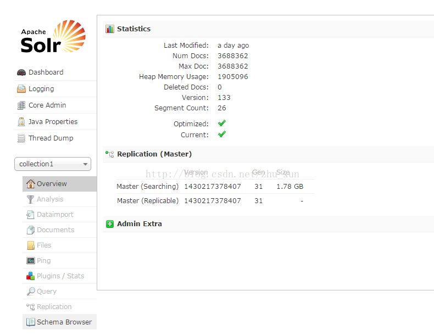Click Master (Searching) version 1430217378407
Image resolution: width=434 pixels, height=336 pixels.
(x=213, y=187)
